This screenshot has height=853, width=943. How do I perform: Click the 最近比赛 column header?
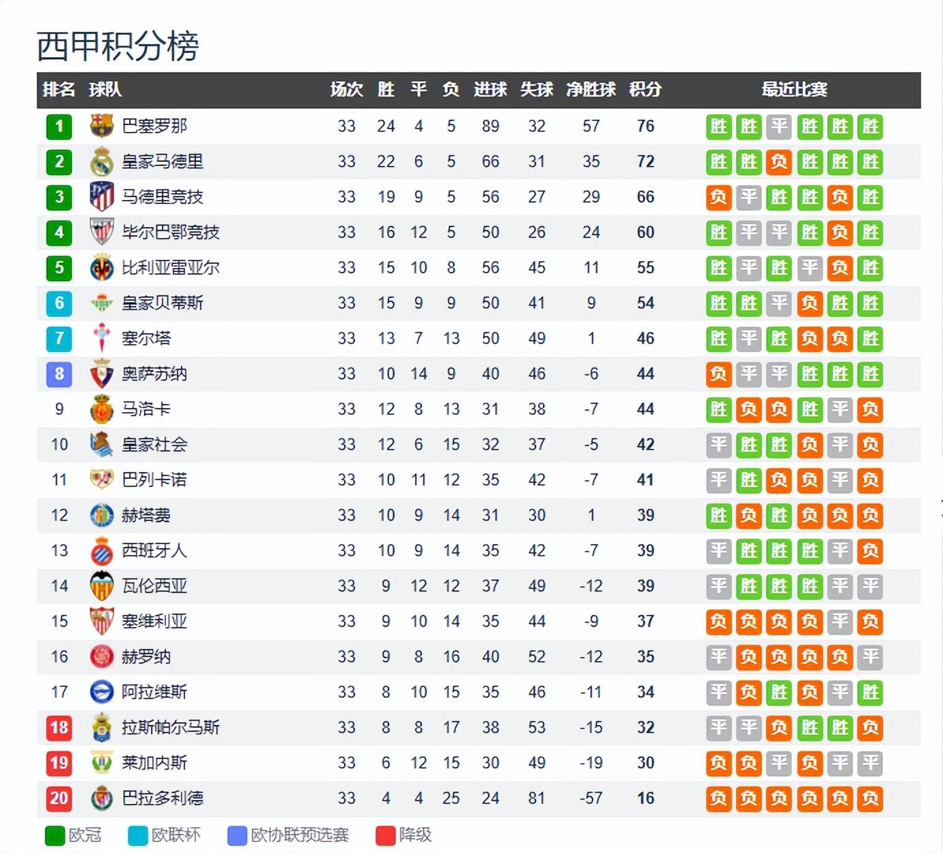[x=794, y=89]
